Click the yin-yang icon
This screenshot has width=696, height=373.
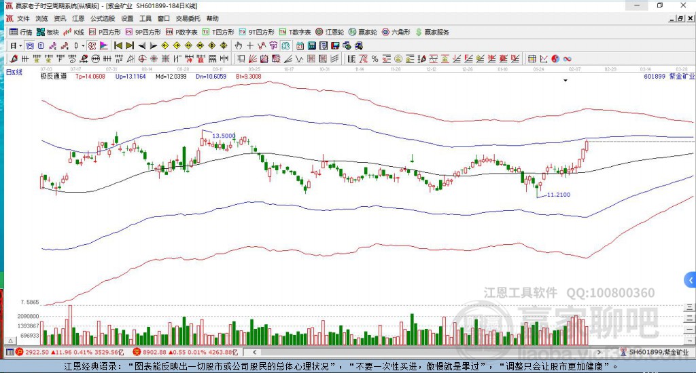click(x=555, y=59)
